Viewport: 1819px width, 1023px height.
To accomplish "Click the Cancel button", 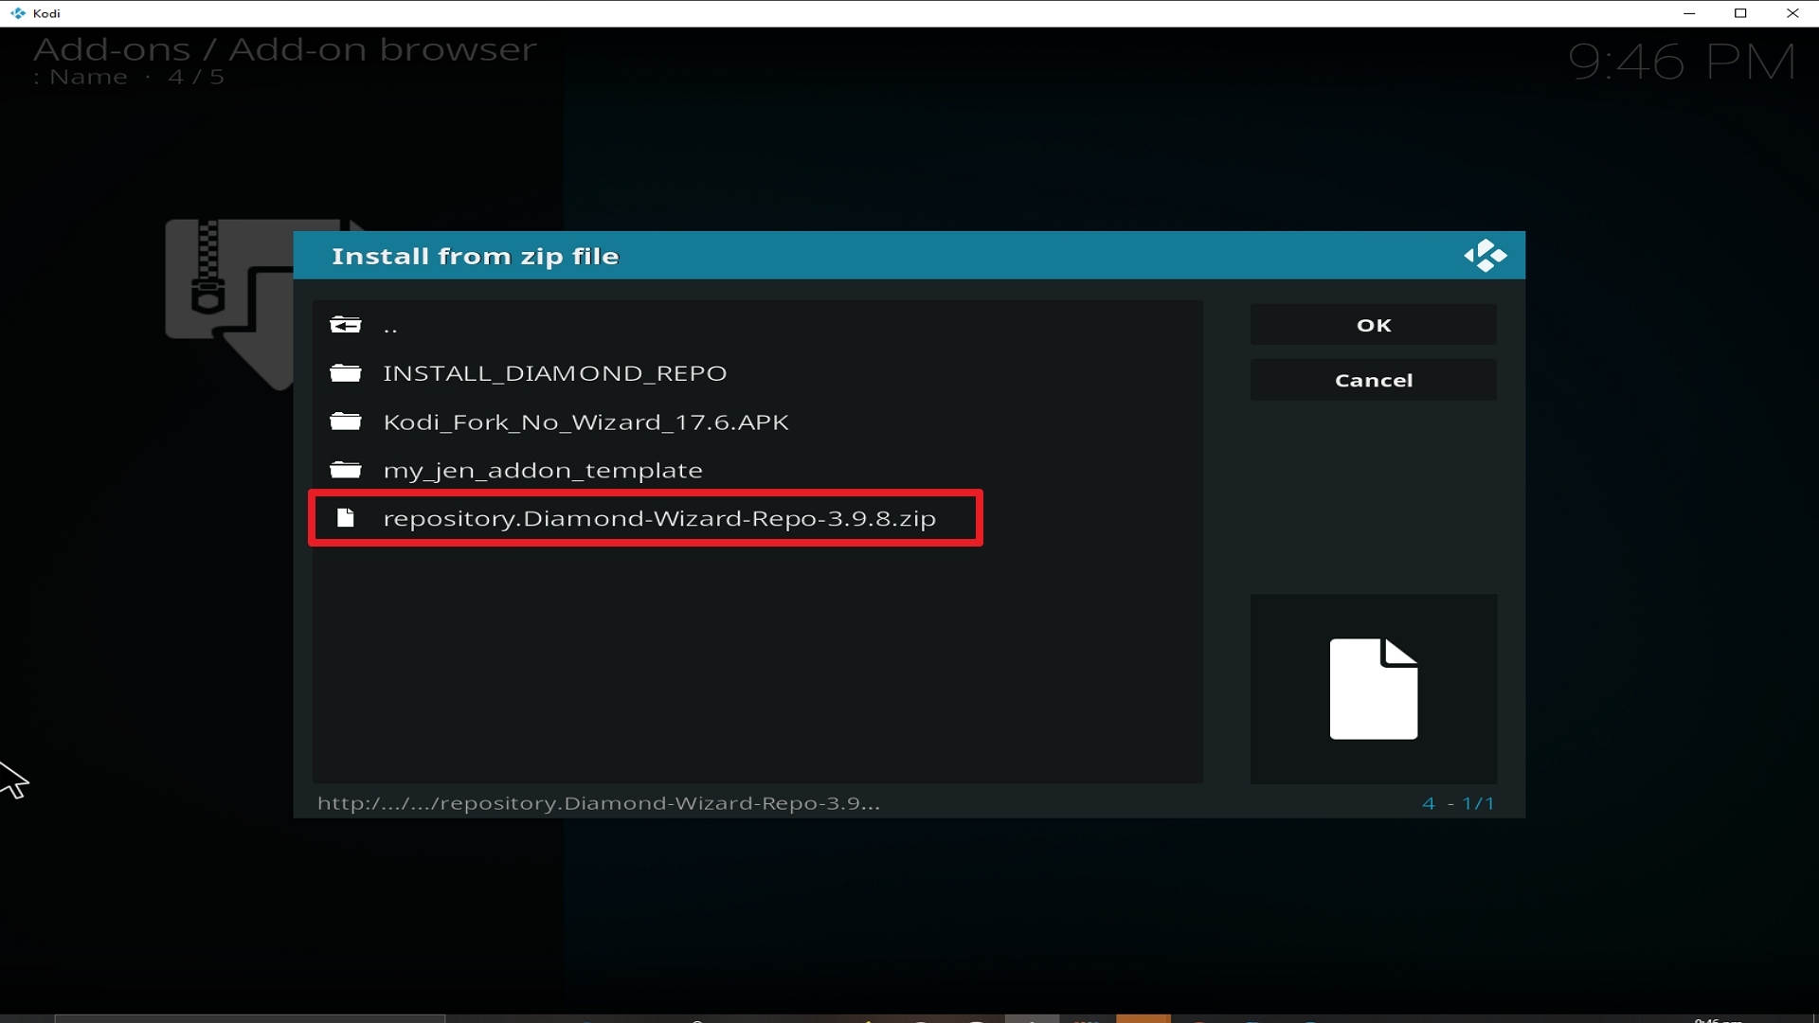I will tap(1373, 380).
